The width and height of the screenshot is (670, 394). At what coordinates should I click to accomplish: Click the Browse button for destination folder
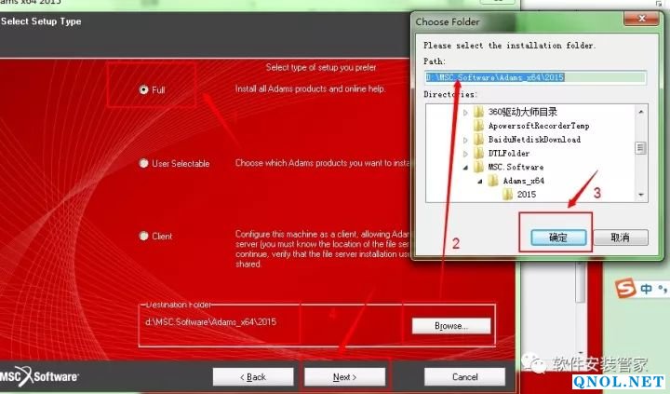pos(450,326)
